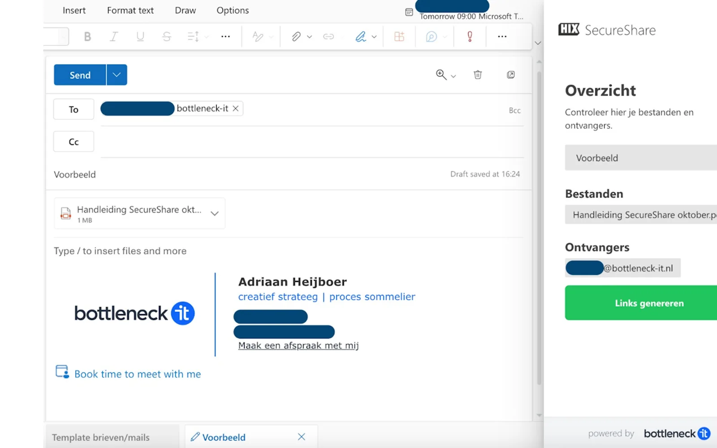The width and height of the screenshot is (717, 448).
Task: Click the To recipients button
Action: point(73,109)
